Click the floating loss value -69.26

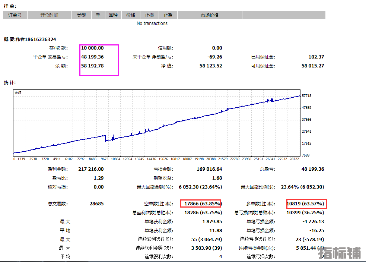pyautogui.click(x=214, y=57)
